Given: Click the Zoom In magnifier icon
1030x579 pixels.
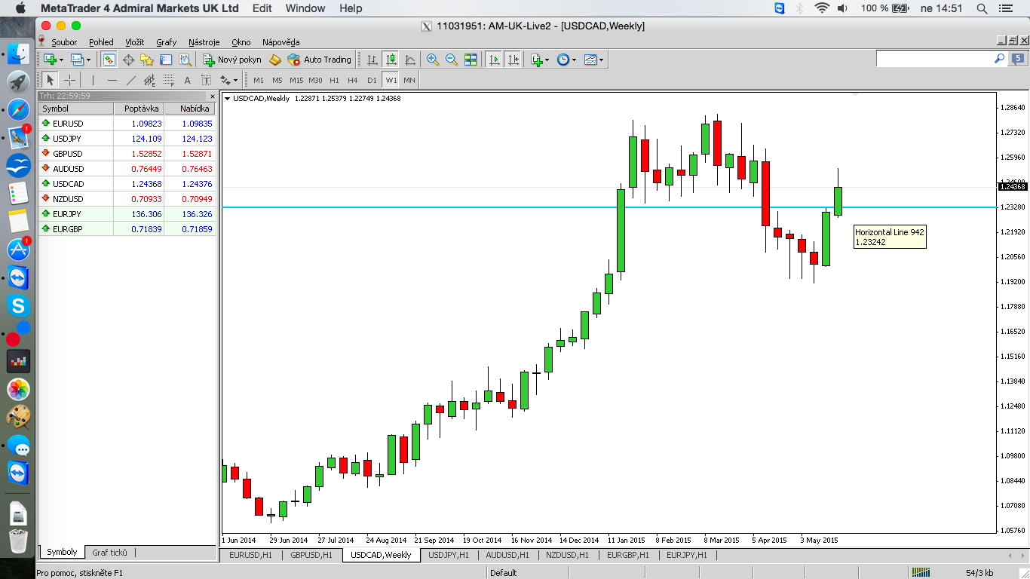Looking at the screenshot, I should coord(433,60).
